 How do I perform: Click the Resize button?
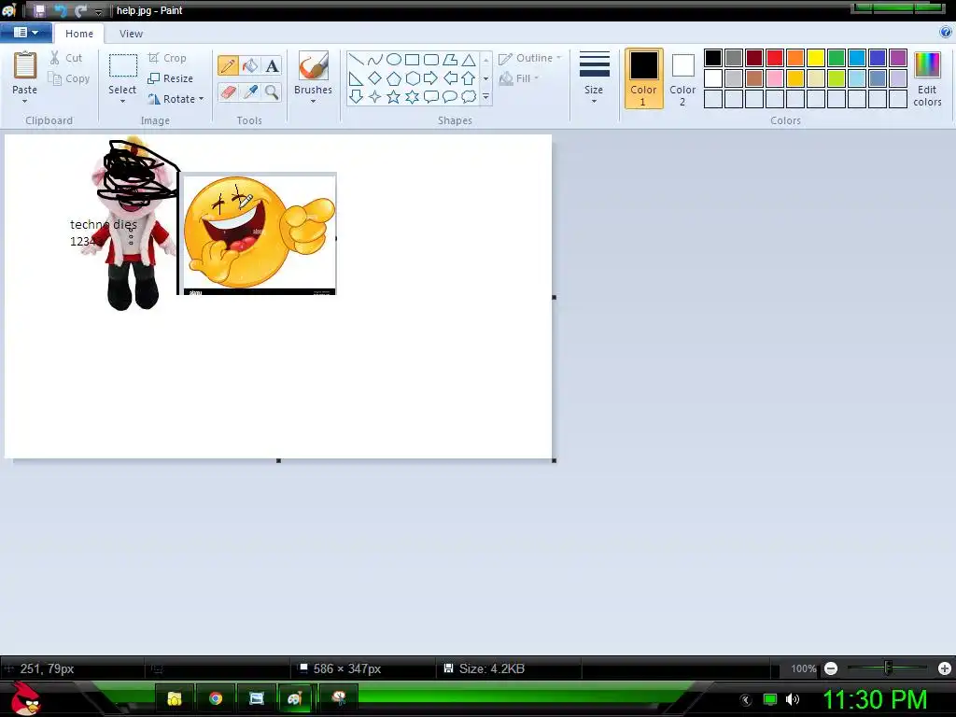pos(171,78)
